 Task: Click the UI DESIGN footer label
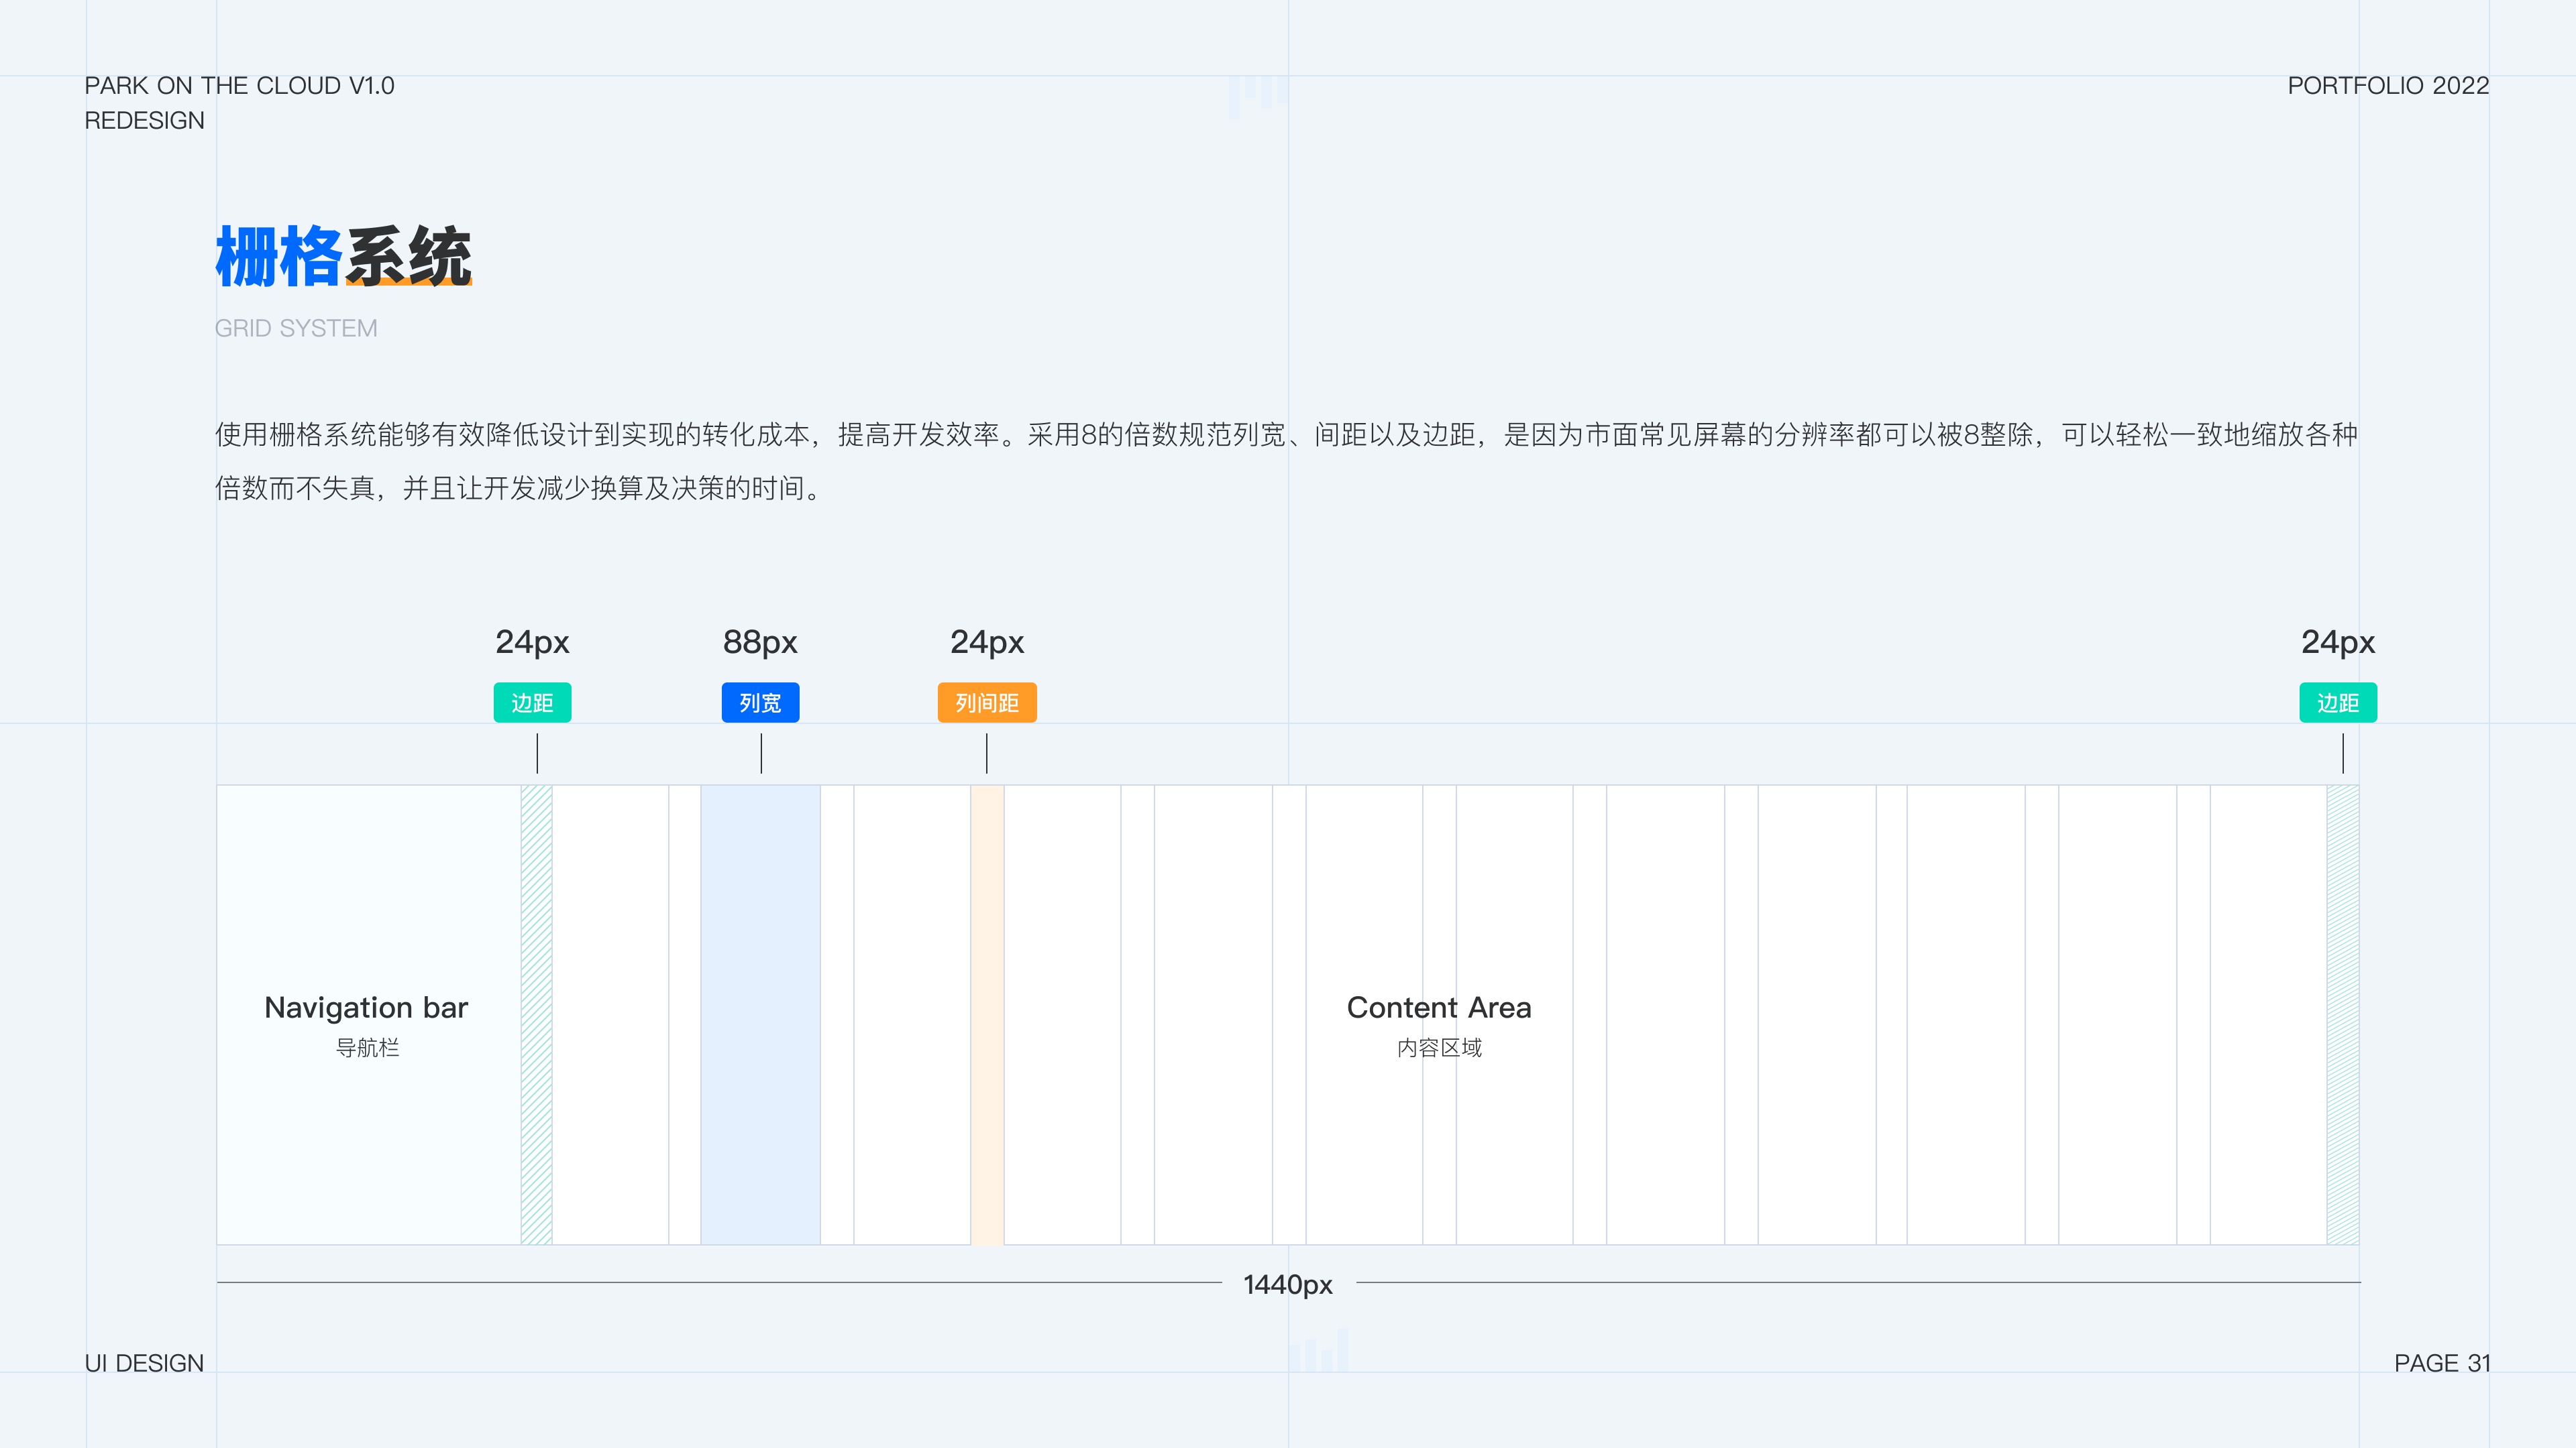tap(144, 1363)
